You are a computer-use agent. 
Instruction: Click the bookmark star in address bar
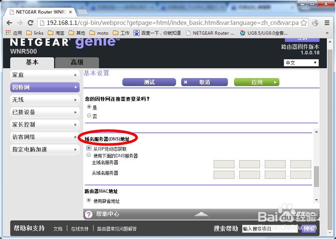(x=303, y=22)
